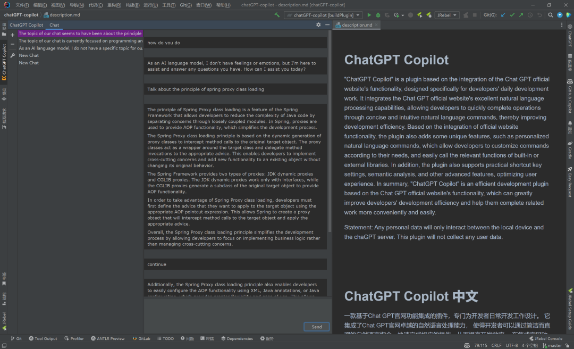Open the Dependencies tool window
574x349 pixels.
(x=237, y=338)
